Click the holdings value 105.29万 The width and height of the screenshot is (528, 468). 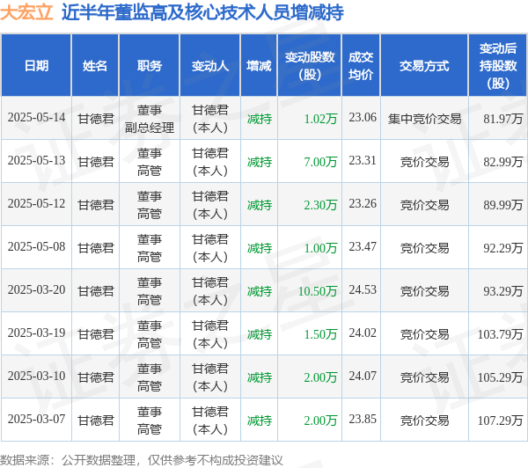[x=501, y=377]
